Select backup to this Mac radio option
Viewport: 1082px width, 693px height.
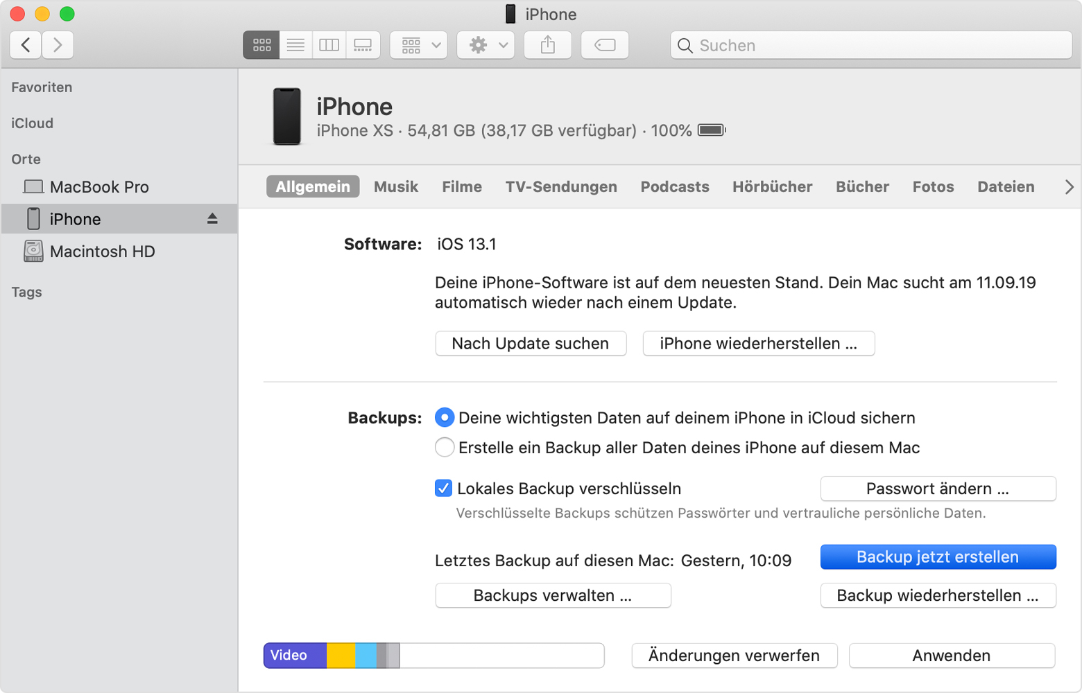(445, 448)
